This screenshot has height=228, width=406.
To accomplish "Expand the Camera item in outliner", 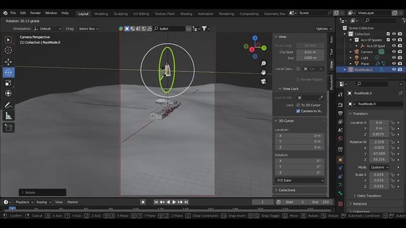I will [x=351, y=52].
